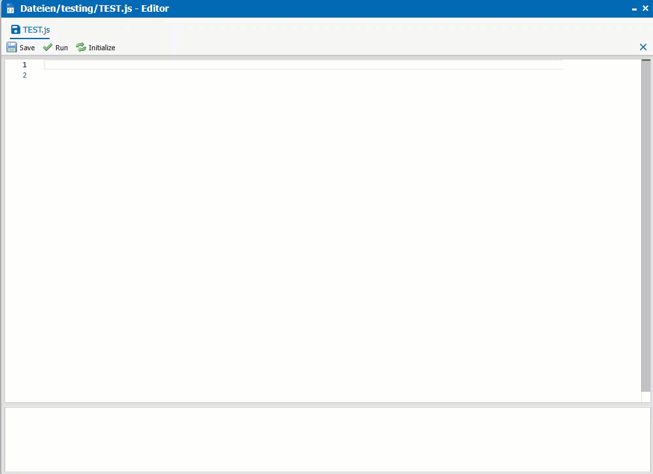Viewport: 653px width, 474px height.
Task: Close the editor panel with blue X
Action: [643, 47]
